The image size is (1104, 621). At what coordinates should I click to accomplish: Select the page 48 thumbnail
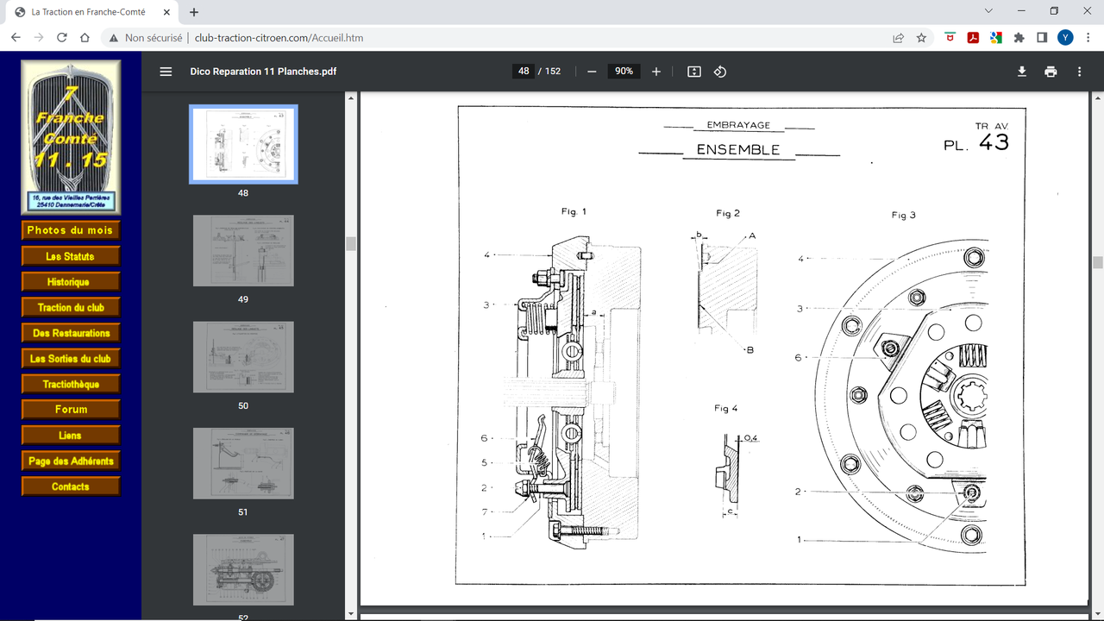coord(243,144)
